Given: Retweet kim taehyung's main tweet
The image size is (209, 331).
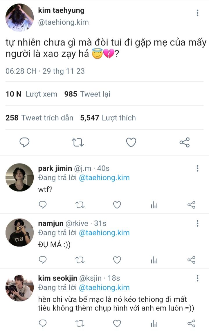Looking at the screenshot, I should pyautogui.click(x=78, y=142).
